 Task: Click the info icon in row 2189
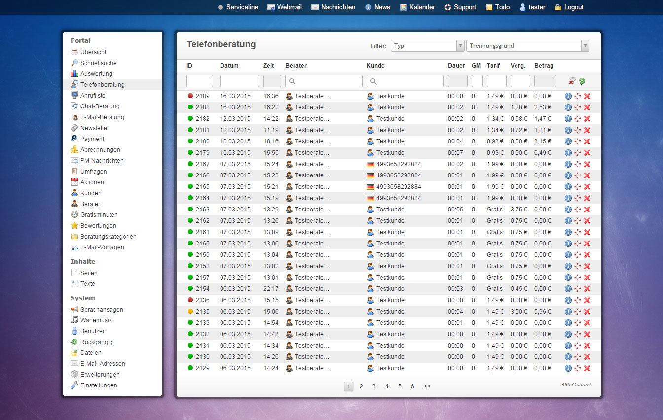[x=568, y=96]
